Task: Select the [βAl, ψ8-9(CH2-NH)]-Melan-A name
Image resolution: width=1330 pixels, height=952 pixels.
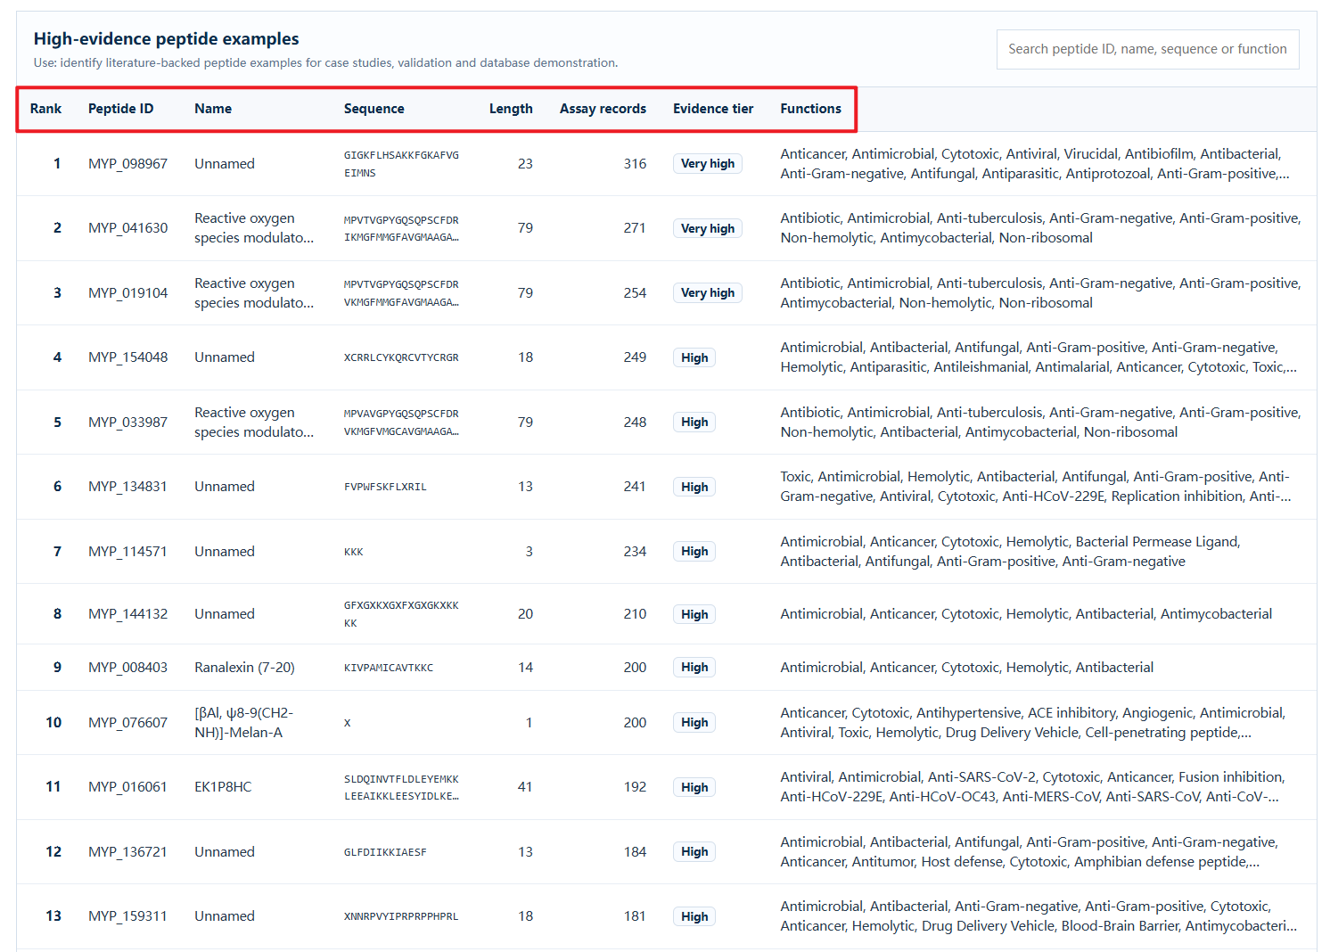Action: [x=243, y=723]
